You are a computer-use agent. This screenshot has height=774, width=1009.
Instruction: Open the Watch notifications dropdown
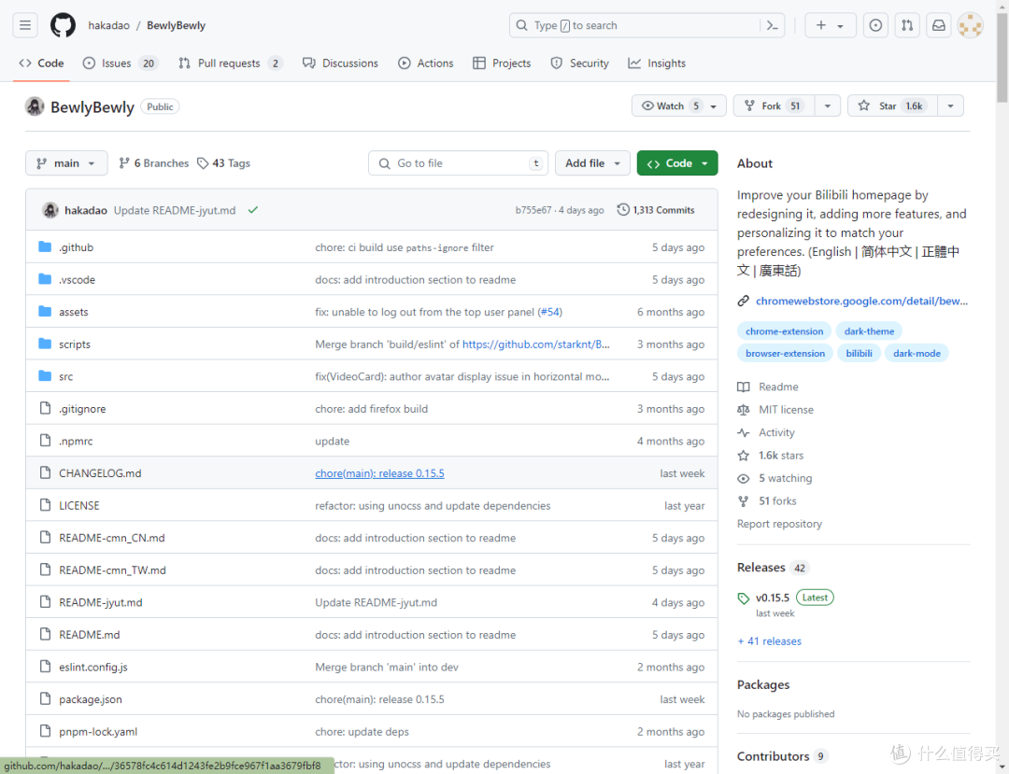click(x=679, y=106)
